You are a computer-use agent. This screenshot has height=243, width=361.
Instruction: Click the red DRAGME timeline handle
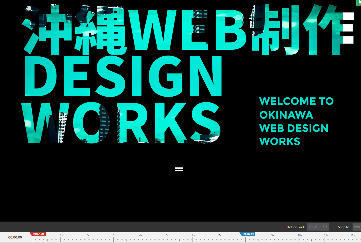(39, 234)
